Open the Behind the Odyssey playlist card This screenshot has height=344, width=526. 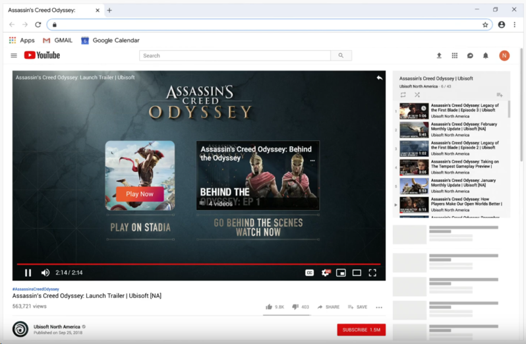258,175
